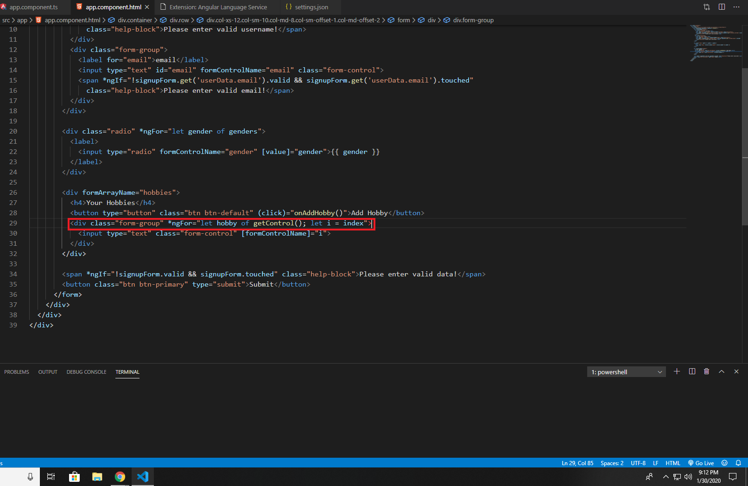Open the volume icon in system tray
This screenshot has height=486, width=748.
[688, 477]
